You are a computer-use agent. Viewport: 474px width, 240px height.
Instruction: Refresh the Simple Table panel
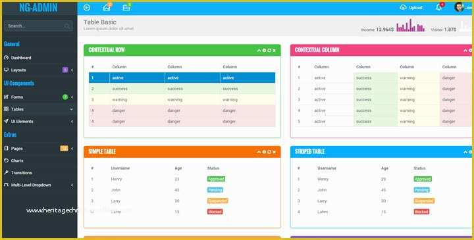(269, 152)
